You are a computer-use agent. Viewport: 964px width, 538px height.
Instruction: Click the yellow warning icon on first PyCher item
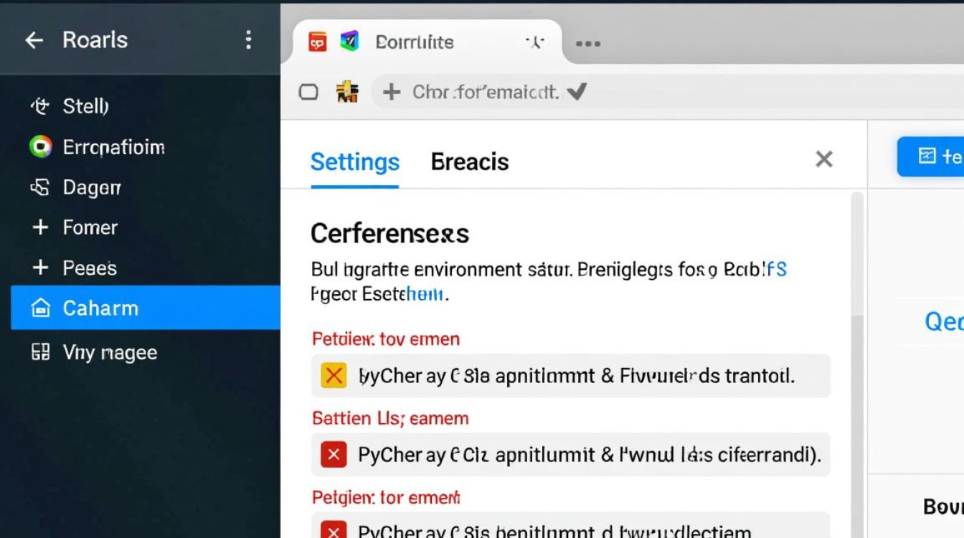[332, 375]
